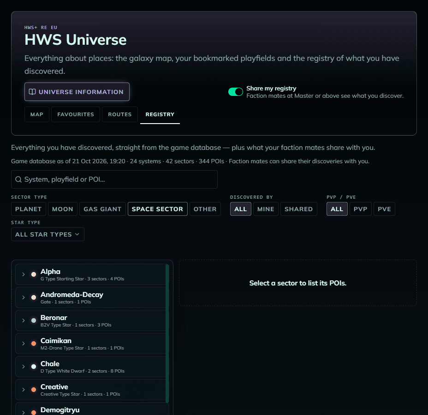Expand the Creative system row
Image resolution: width=428 pixels, height=415 pixels.
(24, 390)
